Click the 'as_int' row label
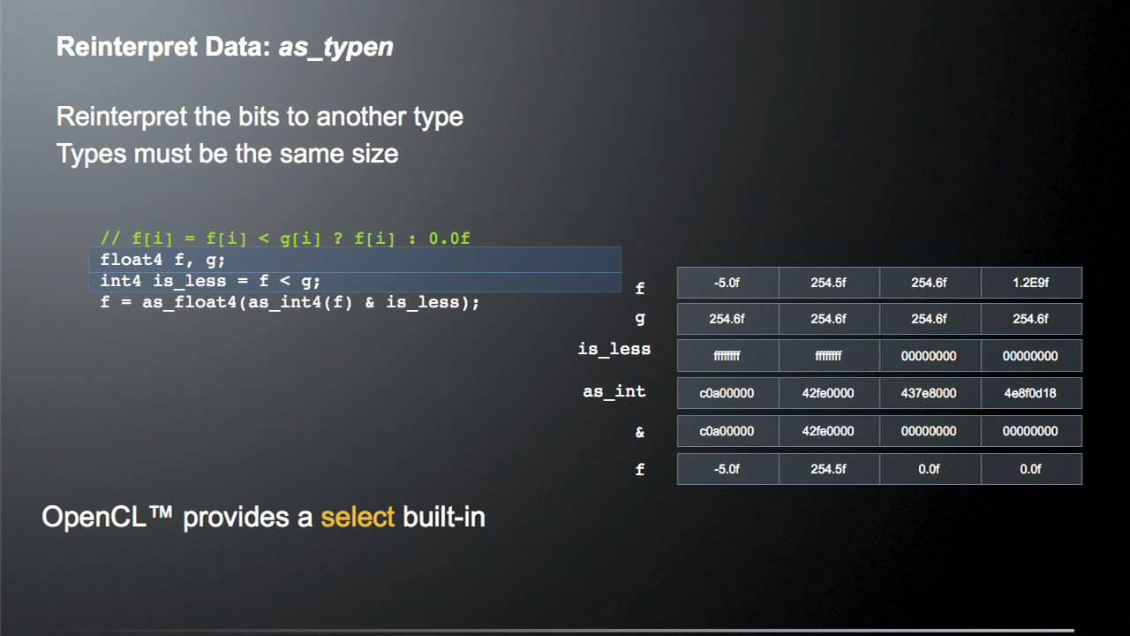This screenshot has height=636, width=1130. tap(614, 391)
